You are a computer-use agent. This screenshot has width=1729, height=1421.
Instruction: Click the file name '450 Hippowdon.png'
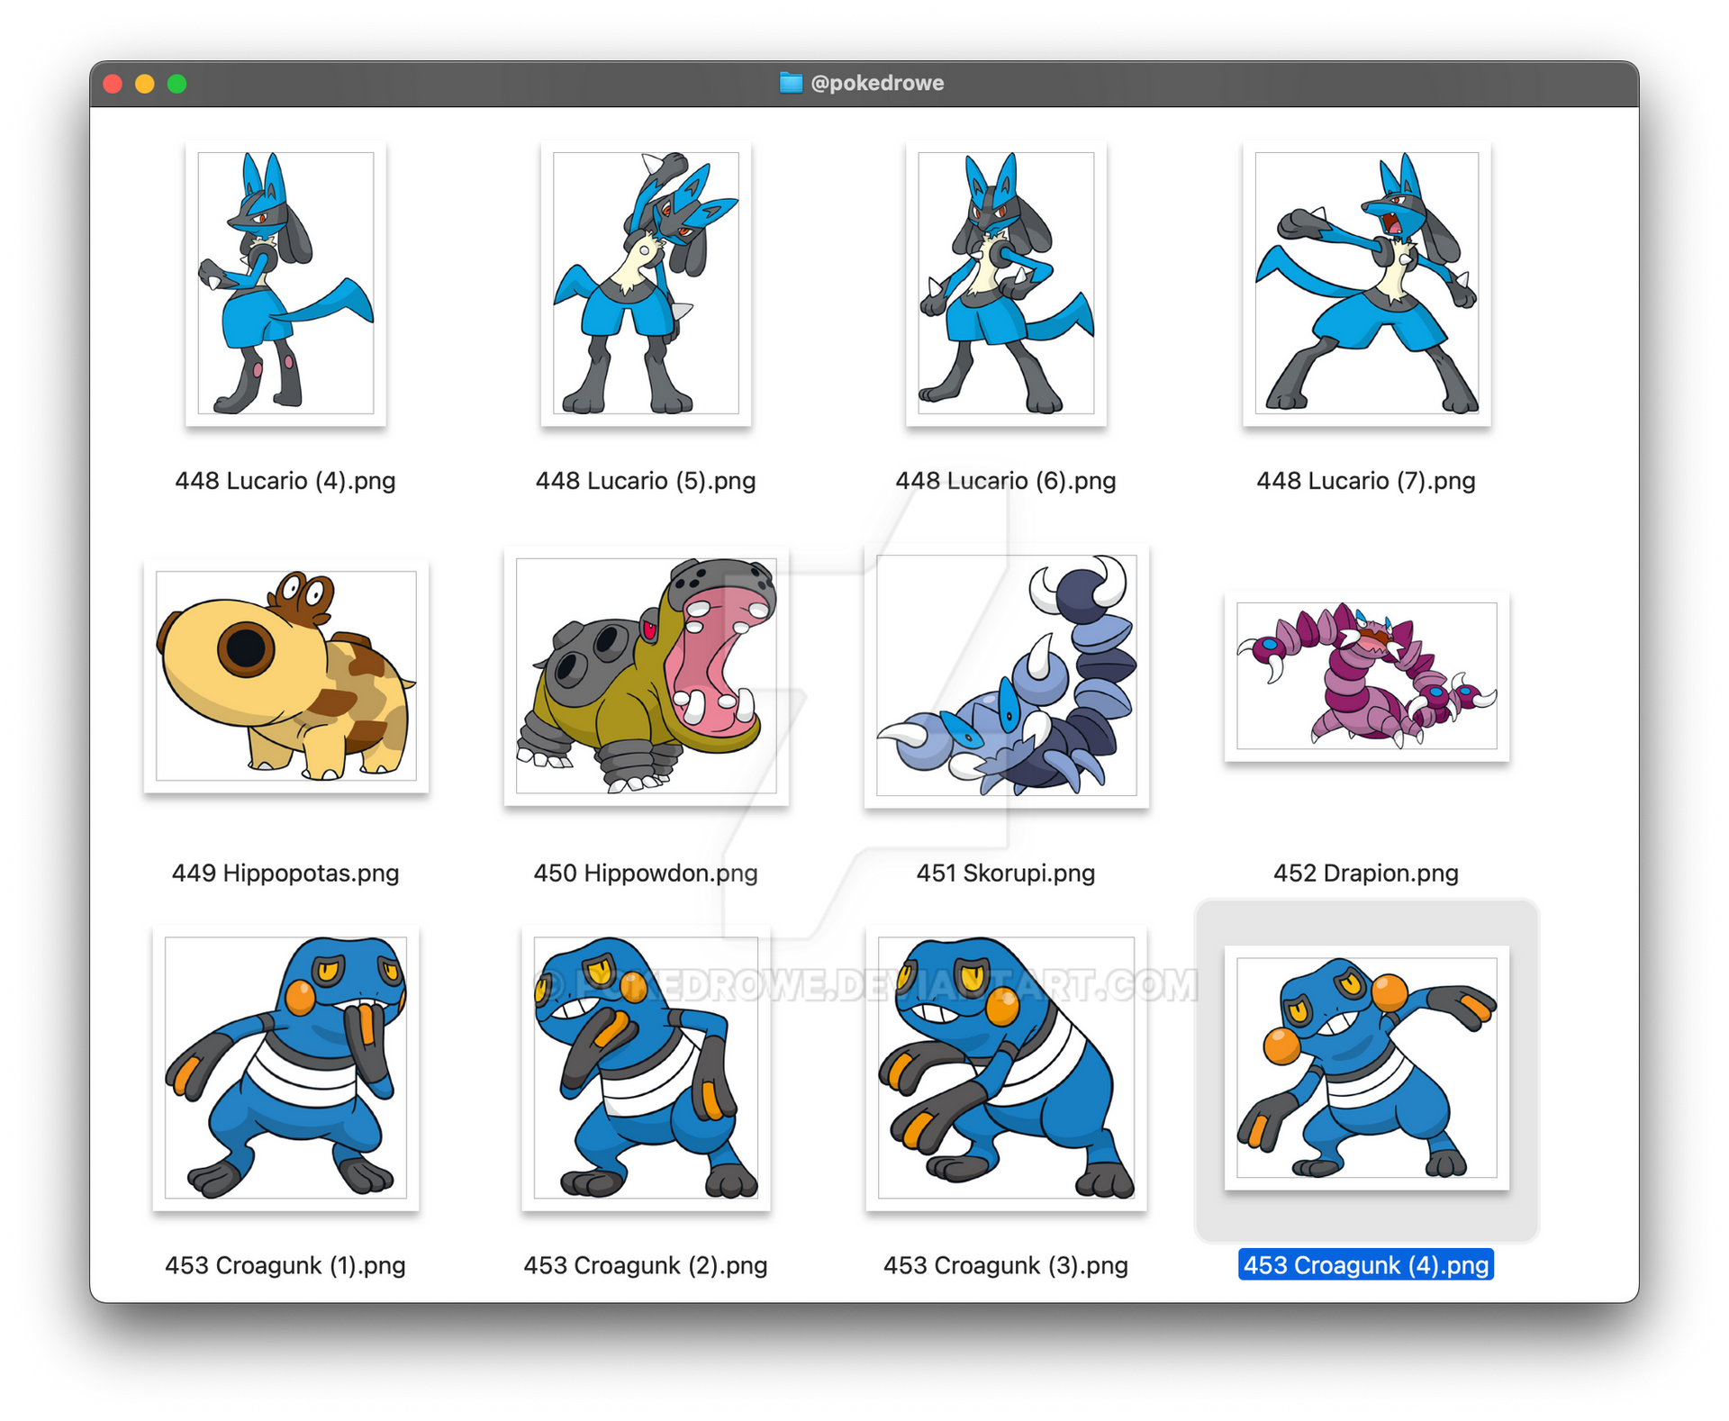point(646,873)
